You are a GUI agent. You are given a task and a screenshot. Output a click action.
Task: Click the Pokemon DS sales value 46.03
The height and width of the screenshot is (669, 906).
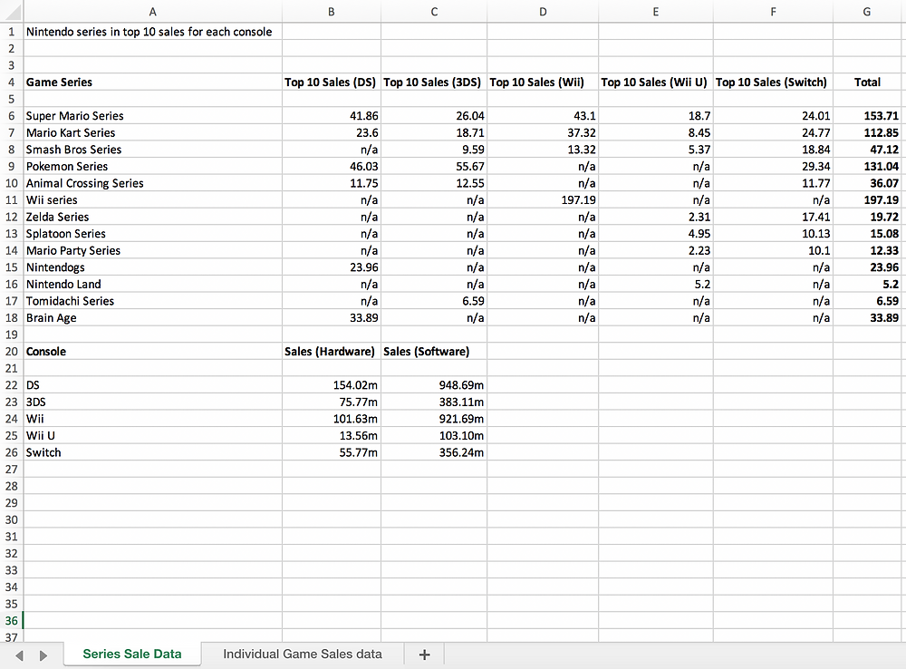coord(331,166)
